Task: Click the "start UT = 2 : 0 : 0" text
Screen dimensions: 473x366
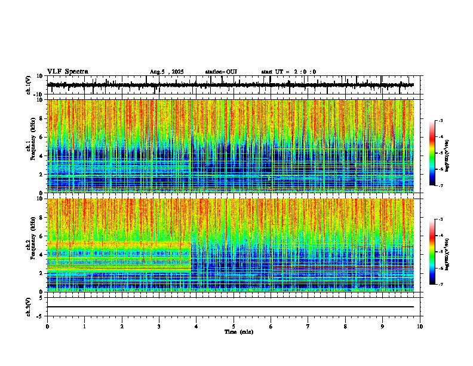Action: click(x=288, y=72)
